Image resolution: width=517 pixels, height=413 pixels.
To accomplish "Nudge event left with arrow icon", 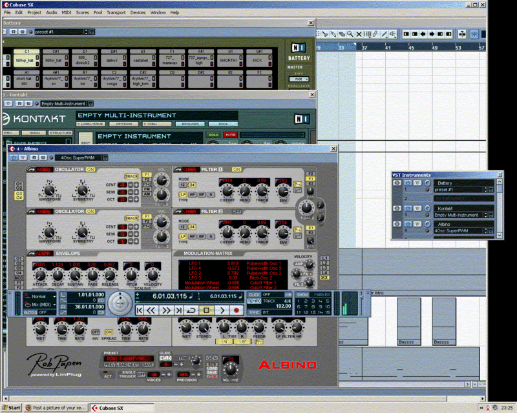I will click(x=423, y=34).
